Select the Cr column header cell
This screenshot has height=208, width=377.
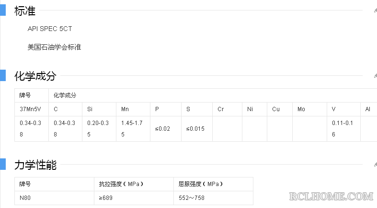coord(228,109)
